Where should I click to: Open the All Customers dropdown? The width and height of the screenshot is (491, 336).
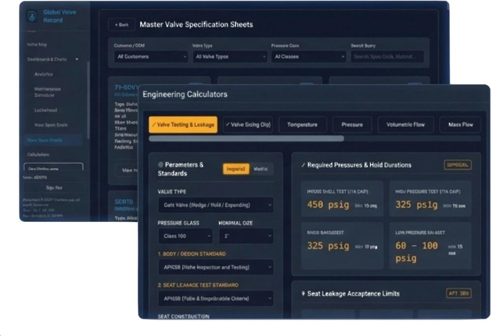coord(151,56)
